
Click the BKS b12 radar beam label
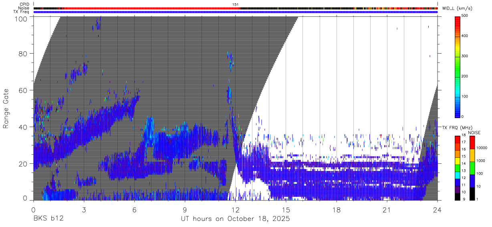(x=48, y=219)
